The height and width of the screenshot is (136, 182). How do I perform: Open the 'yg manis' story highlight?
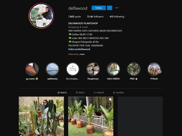(x=32, y=69)
